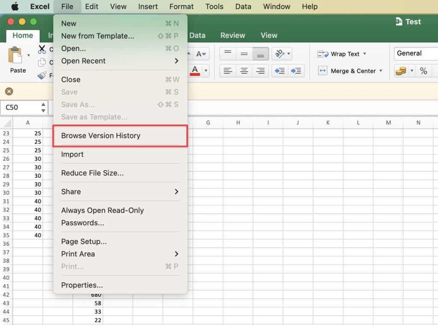The width and height of the screenshot is (438, 325).
Task: Click the Copy icon below scissors
Action: (41, 62)
